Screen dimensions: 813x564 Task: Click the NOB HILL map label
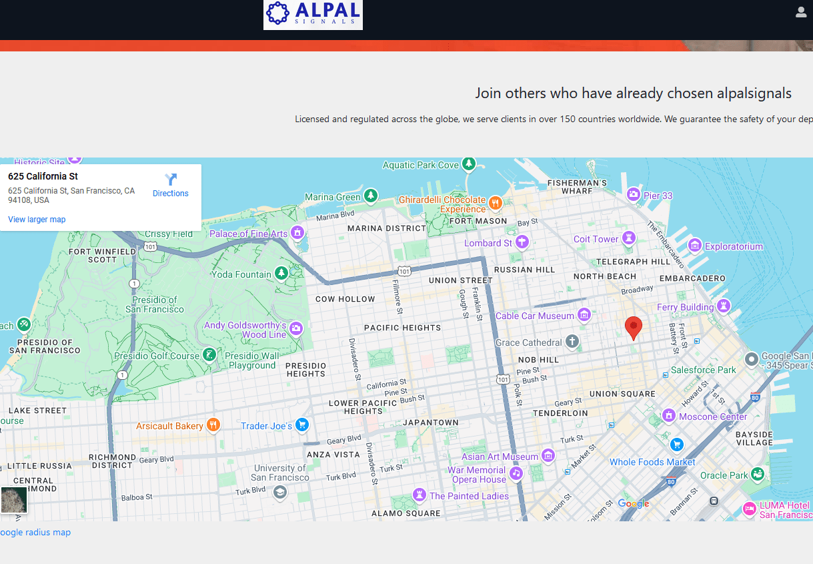539,360
